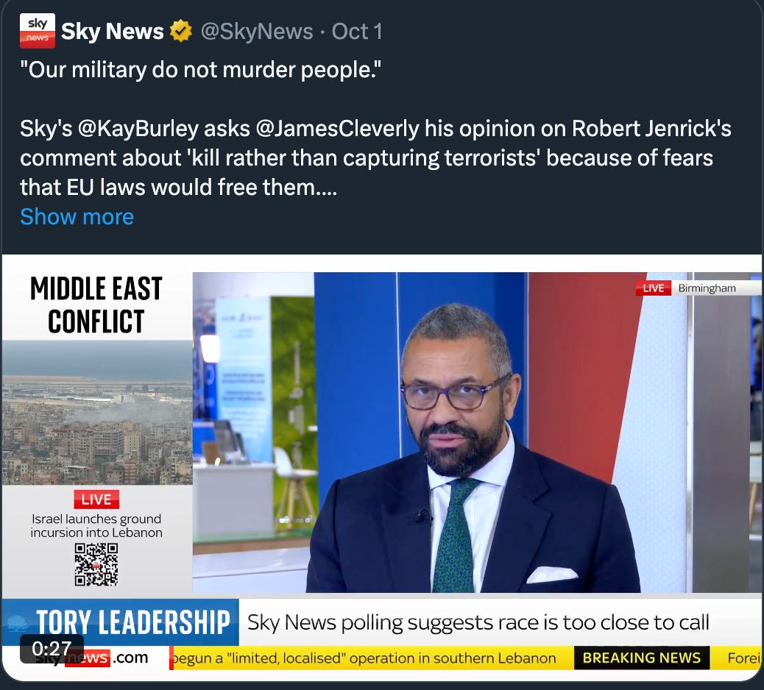Click the 0:27 video duration badge

coord(52,648)
